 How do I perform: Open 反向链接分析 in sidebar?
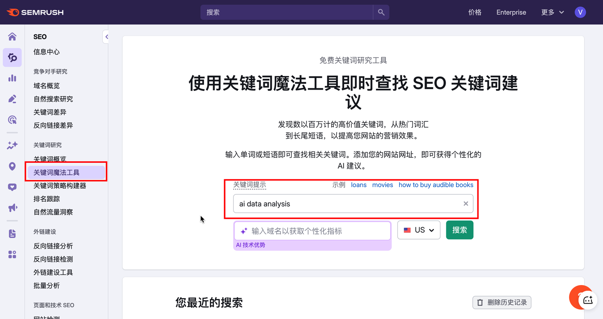[53, 246]
